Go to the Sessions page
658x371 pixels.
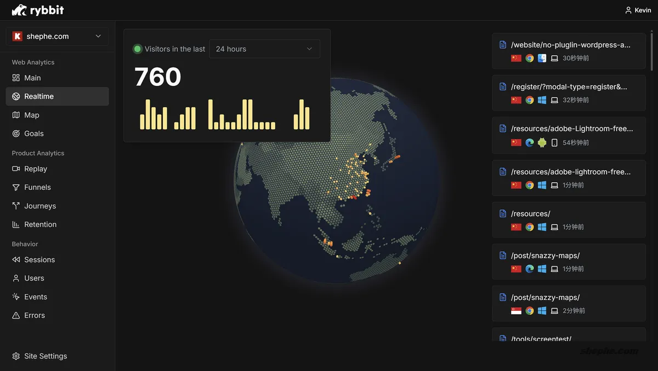tap(39, 259)
